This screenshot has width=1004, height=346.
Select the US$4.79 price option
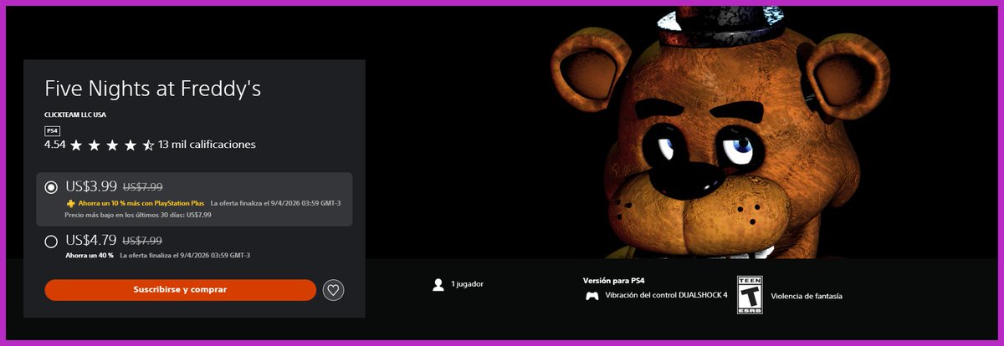(51, 242)
